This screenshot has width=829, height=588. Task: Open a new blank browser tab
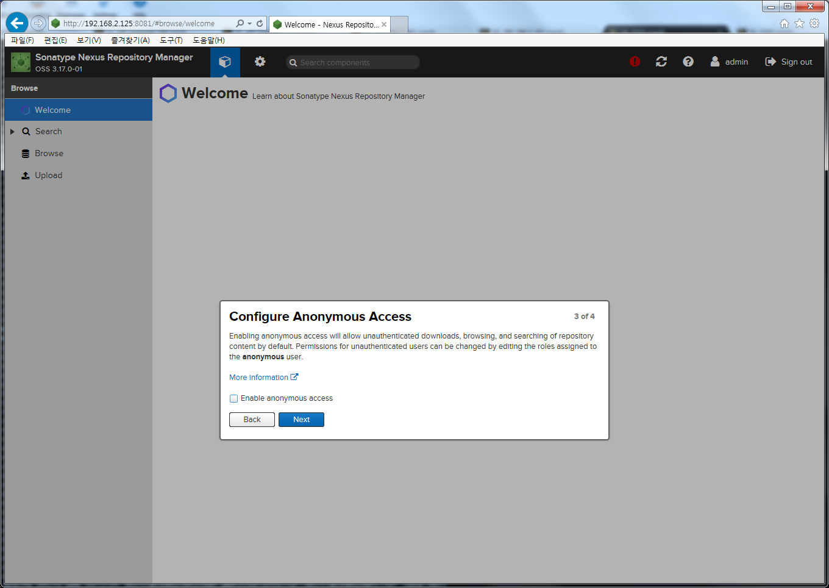coord(399,24)
